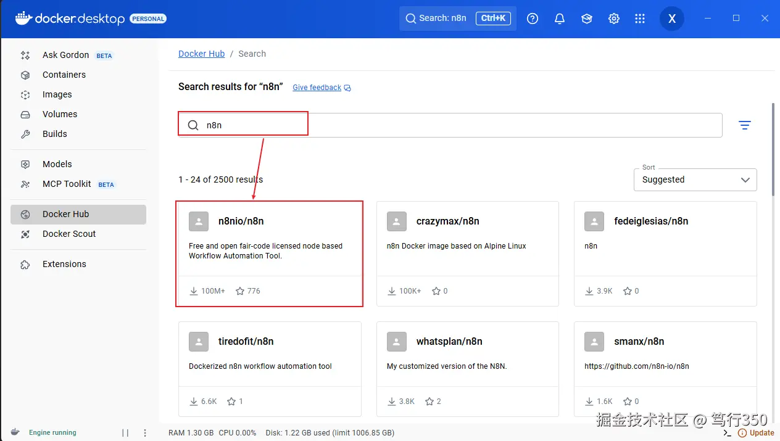Click the engine running whale icon
The image size is (780, 441).
tap(15, 432)
